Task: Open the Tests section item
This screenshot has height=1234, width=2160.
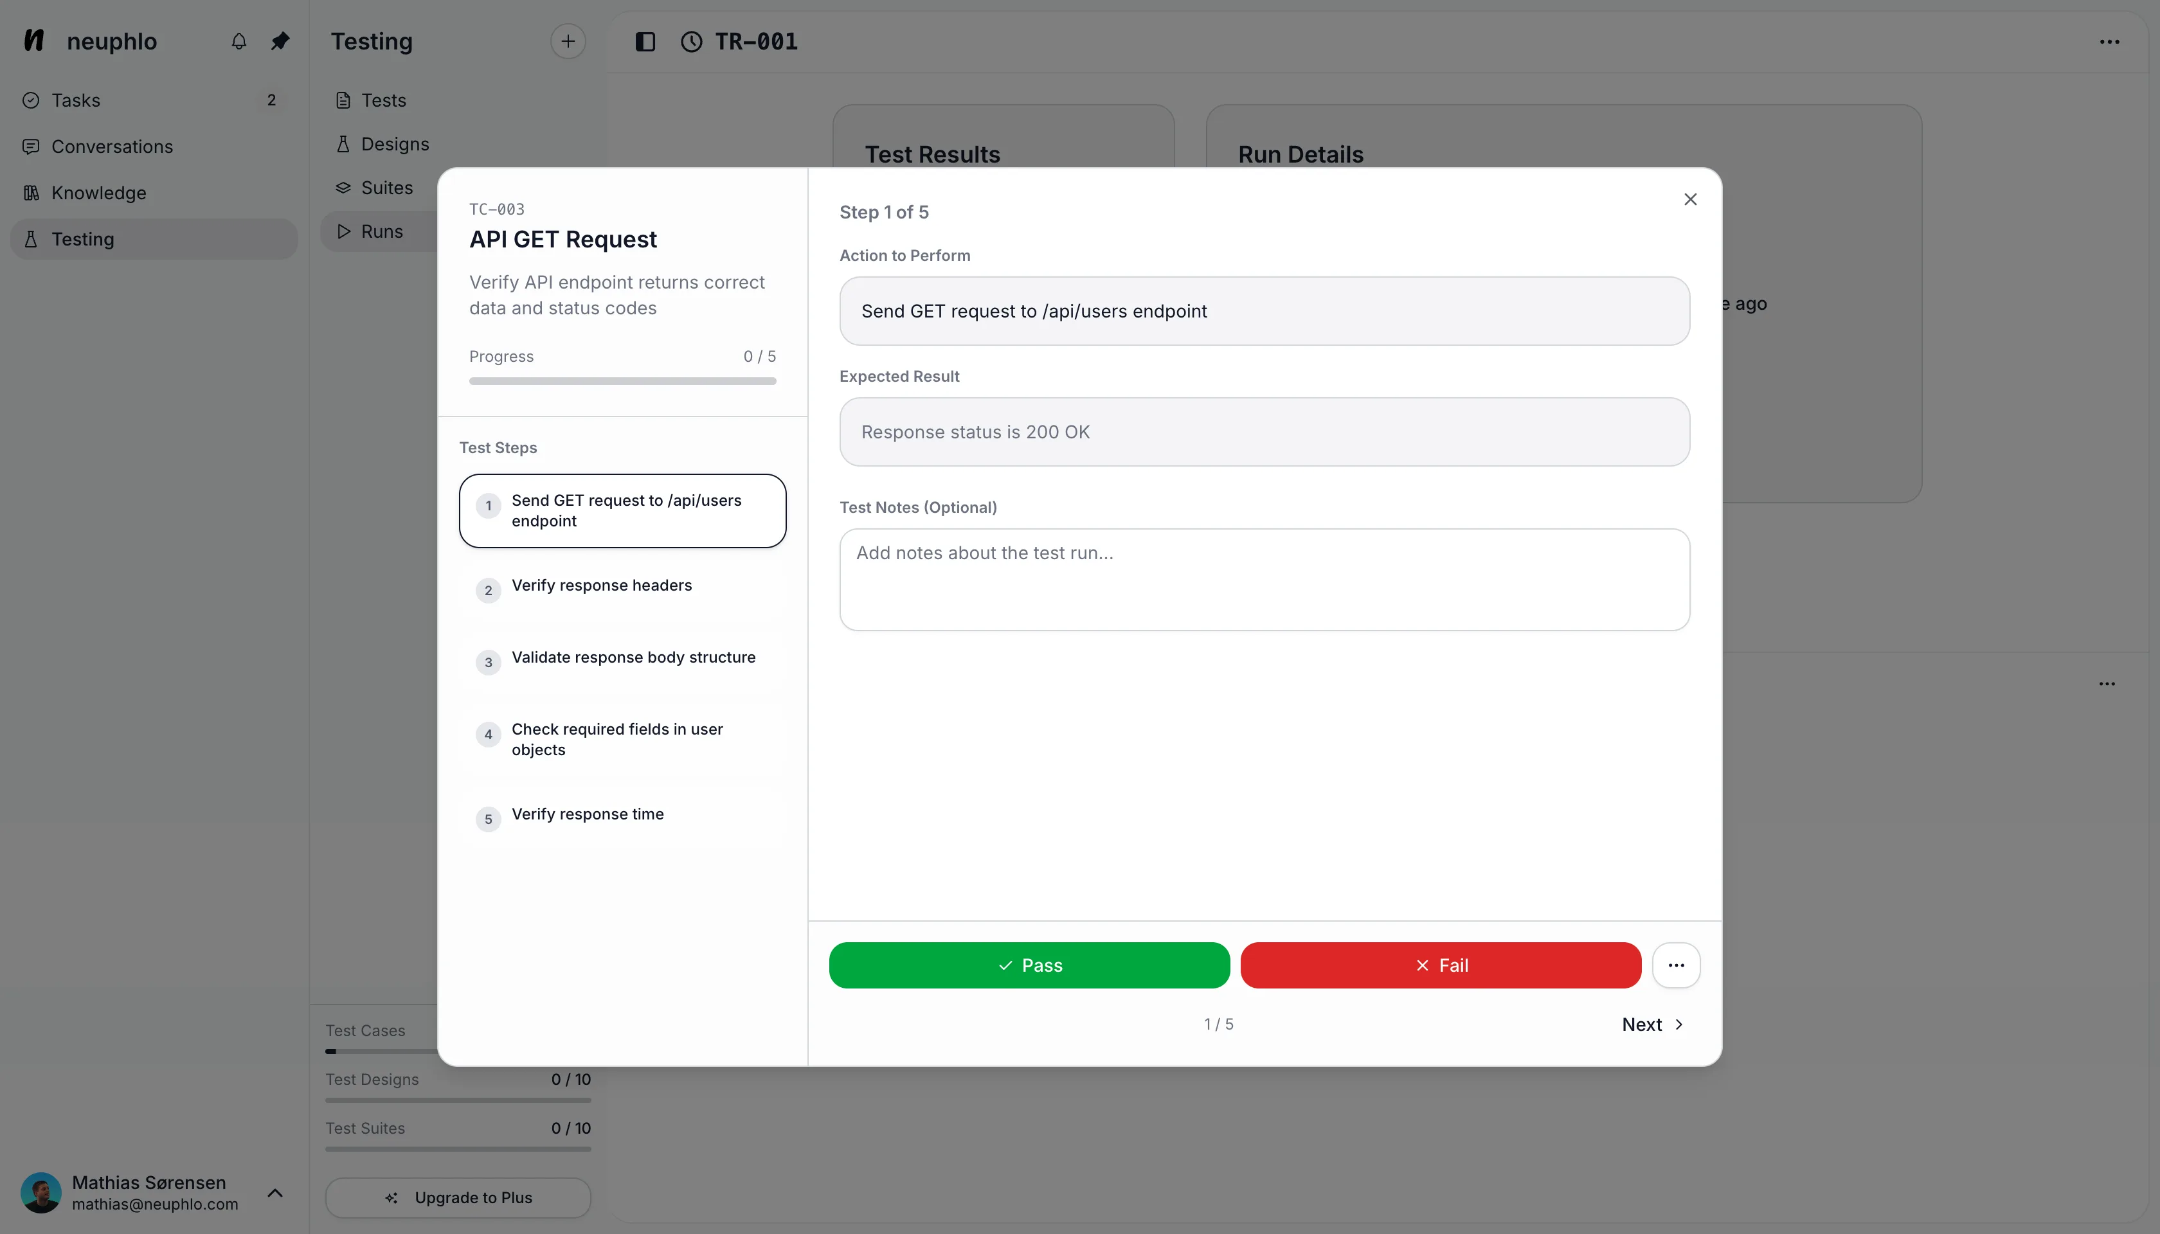Action: (383, 100)
